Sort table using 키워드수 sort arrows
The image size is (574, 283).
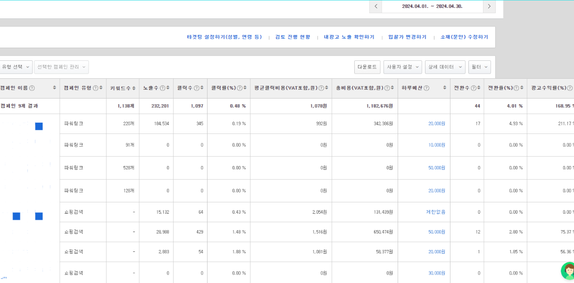[134, 88]
